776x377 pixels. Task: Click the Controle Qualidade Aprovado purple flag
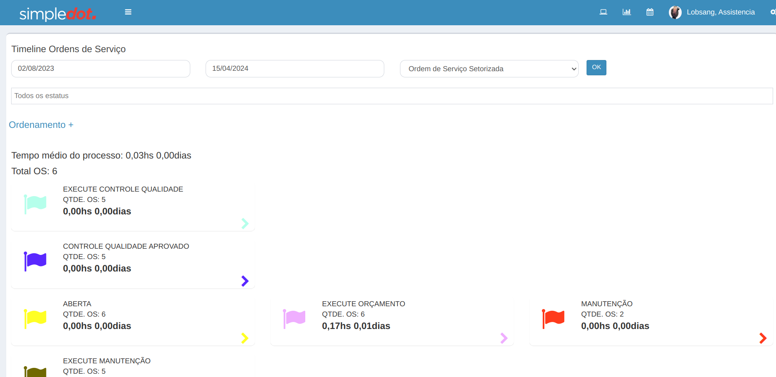35,262
